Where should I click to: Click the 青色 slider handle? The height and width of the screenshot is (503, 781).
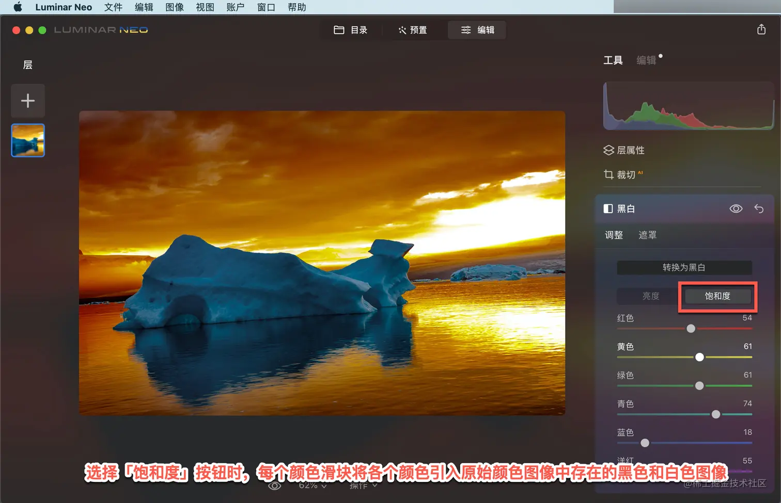[716, 414]
